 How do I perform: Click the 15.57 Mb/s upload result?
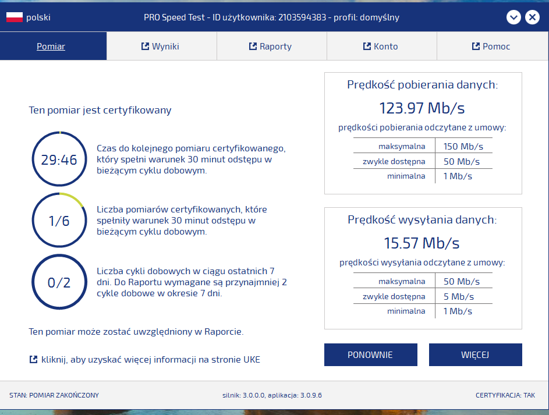click(423, 243)
